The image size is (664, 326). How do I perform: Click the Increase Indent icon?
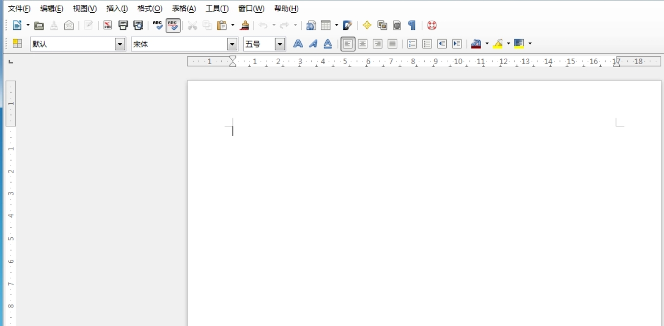click(x=457, y=44)
